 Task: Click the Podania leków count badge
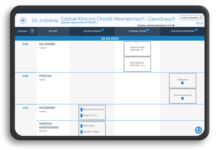pyautogui.click(x=148, y=30)
